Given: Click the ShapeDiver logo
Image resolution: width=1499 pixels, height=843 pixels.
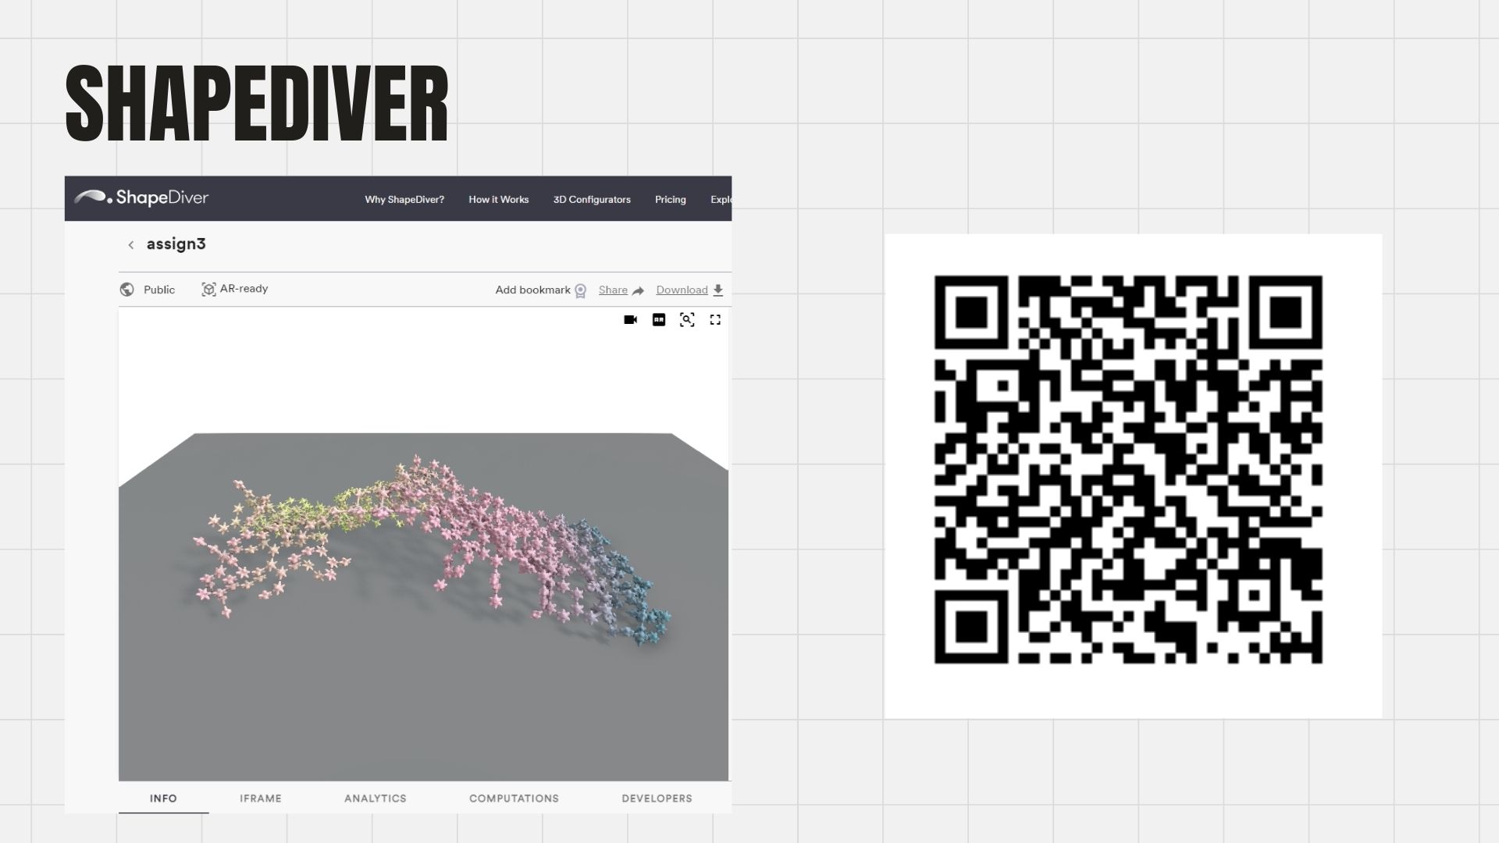Looking at the screenshot, I should coord(141,198).
